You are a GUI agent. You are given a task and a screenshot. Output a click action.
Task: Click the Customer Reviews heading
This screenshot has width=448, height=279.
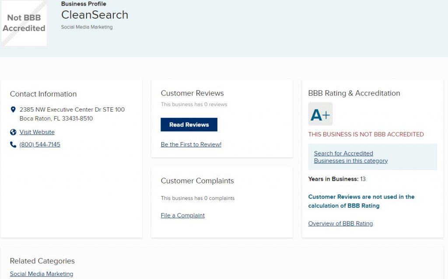192,93
